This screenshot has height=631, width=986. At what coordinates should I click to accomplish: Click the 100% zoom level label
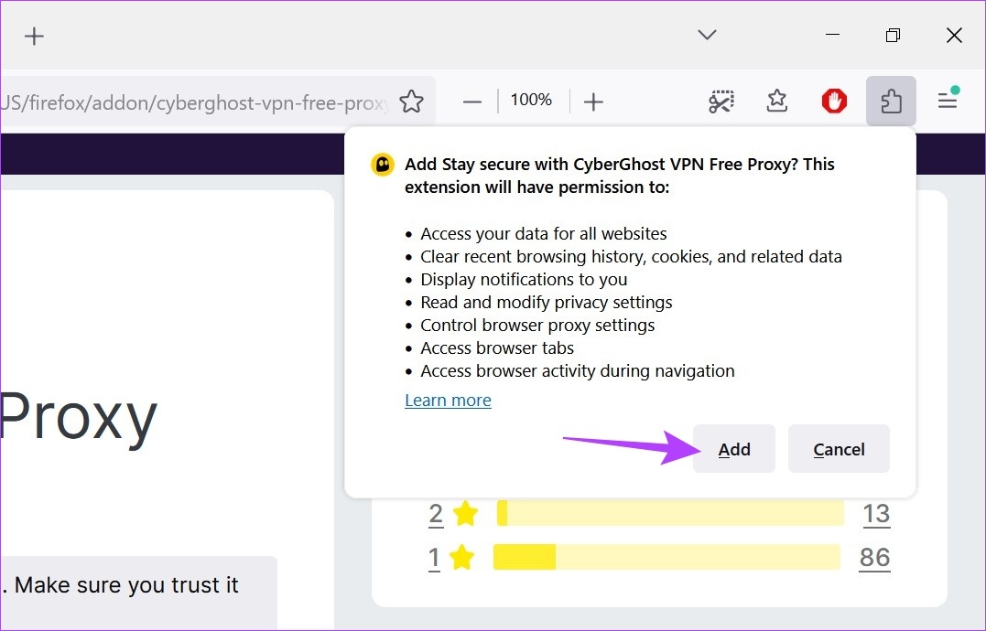[531, 100]
